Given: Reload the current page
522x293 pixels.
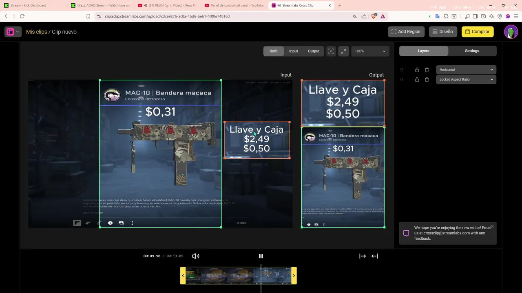Looking at the screenshot, I should pos(22,16).
